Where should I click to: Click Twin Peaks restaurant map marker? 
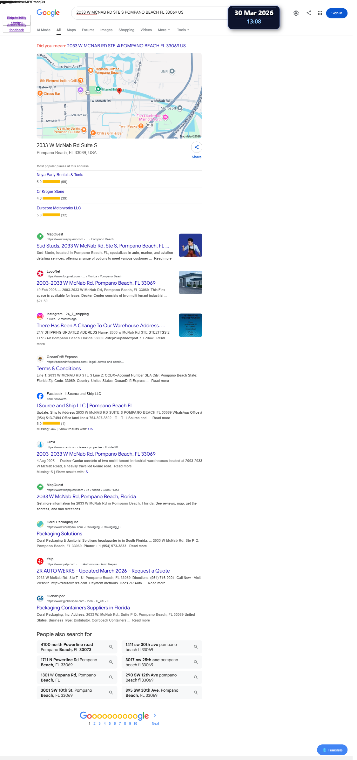coord(141,126)
